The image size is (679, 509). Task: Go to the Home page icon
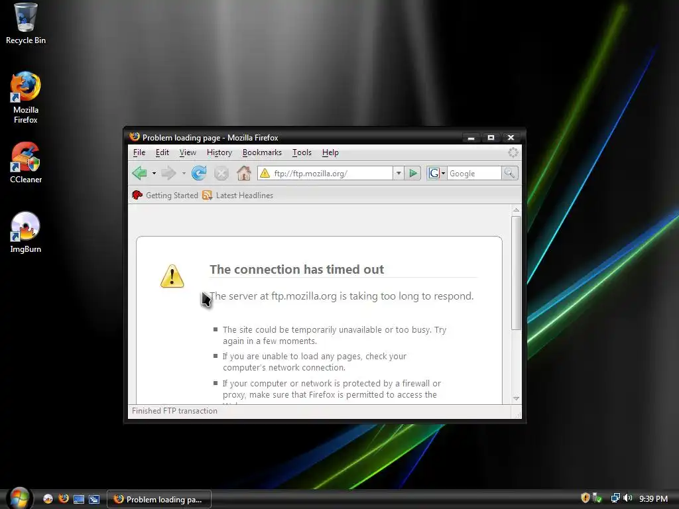[x=244, y=173]
